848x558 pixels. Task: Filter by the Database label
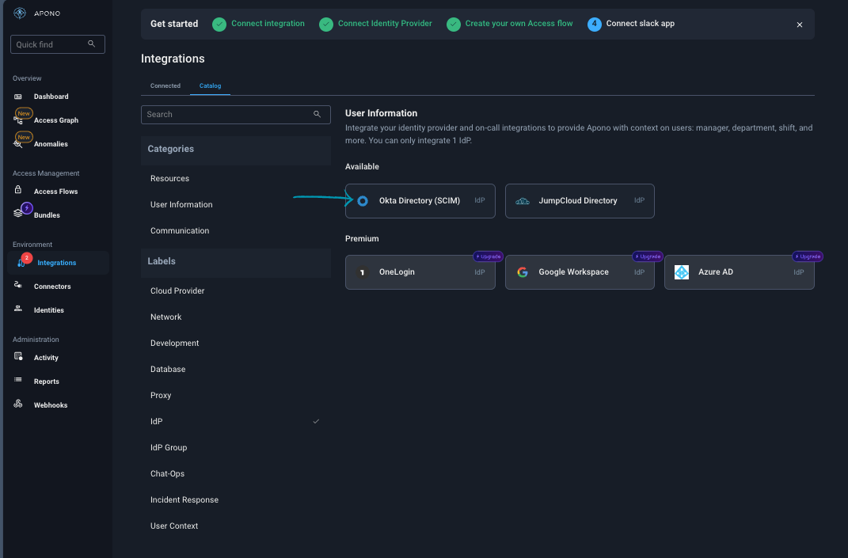pyautogui.click(x=168, y=370)
